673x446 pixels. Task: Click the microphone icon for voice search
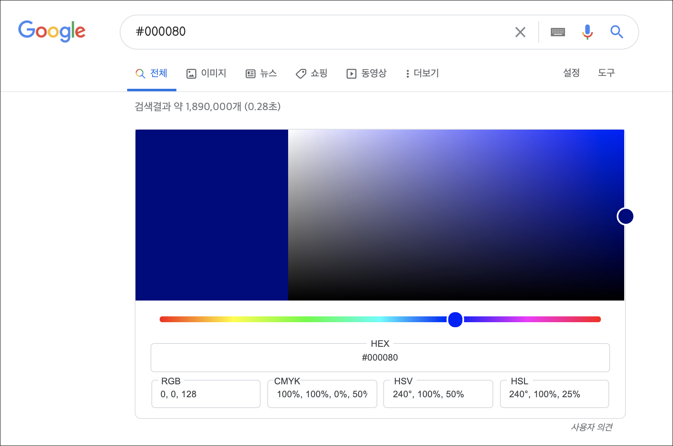(587, 32)
